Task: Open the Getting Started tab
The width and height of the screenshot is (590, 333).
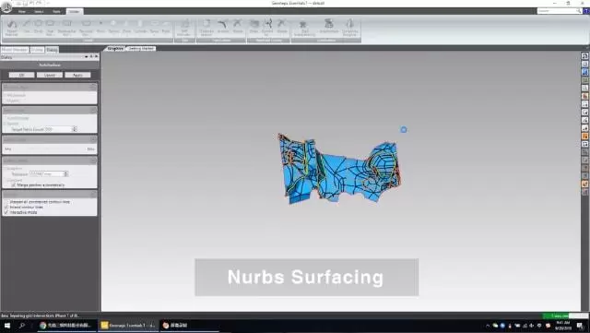Action: click(141, 49)
